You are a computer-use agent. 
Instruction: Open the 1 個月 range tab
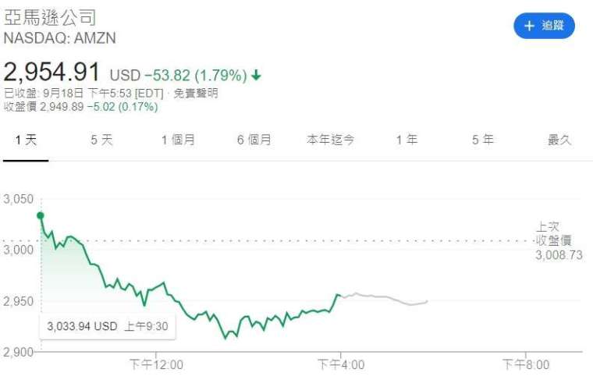pyautogui.click(x=178, y=140)
